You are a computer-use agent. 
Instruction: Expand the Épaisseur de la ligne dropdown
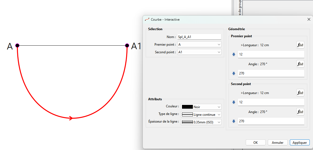[x=201, y=122]
